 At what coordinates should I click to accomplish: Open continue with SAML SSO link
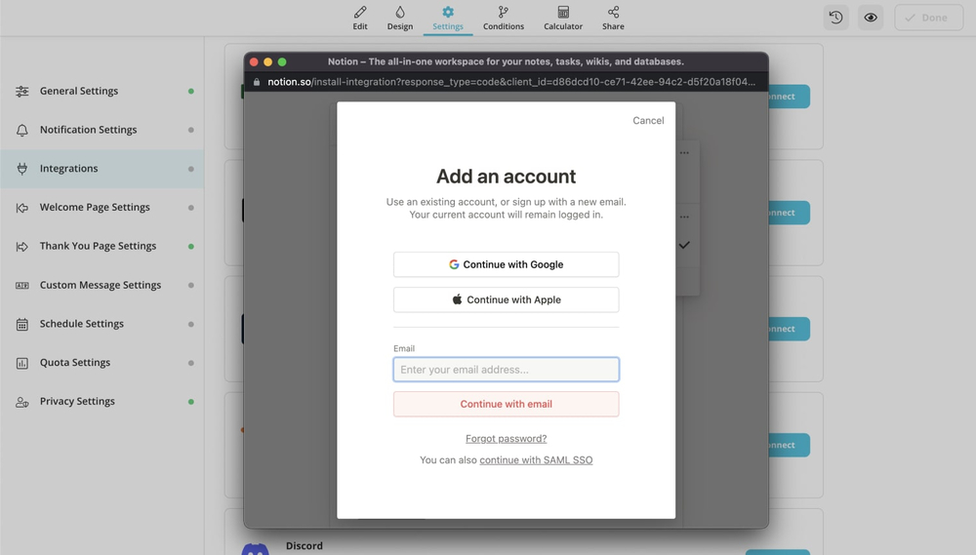pos(536,460)
